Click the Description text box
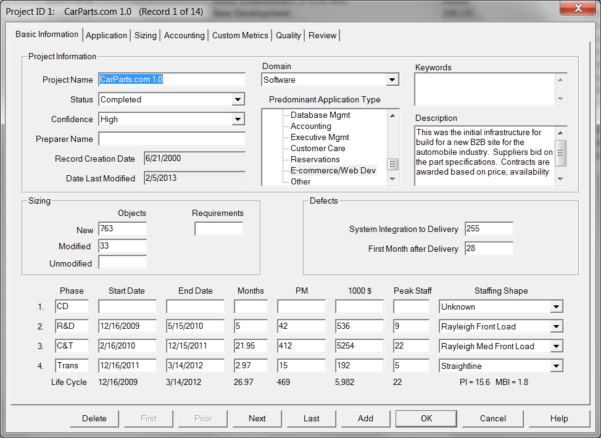This screenshot has height=438, width=601. click(x=484, y=156)
